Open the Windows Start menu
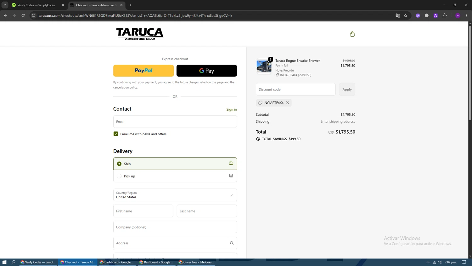472x266 pixels. 4,262
